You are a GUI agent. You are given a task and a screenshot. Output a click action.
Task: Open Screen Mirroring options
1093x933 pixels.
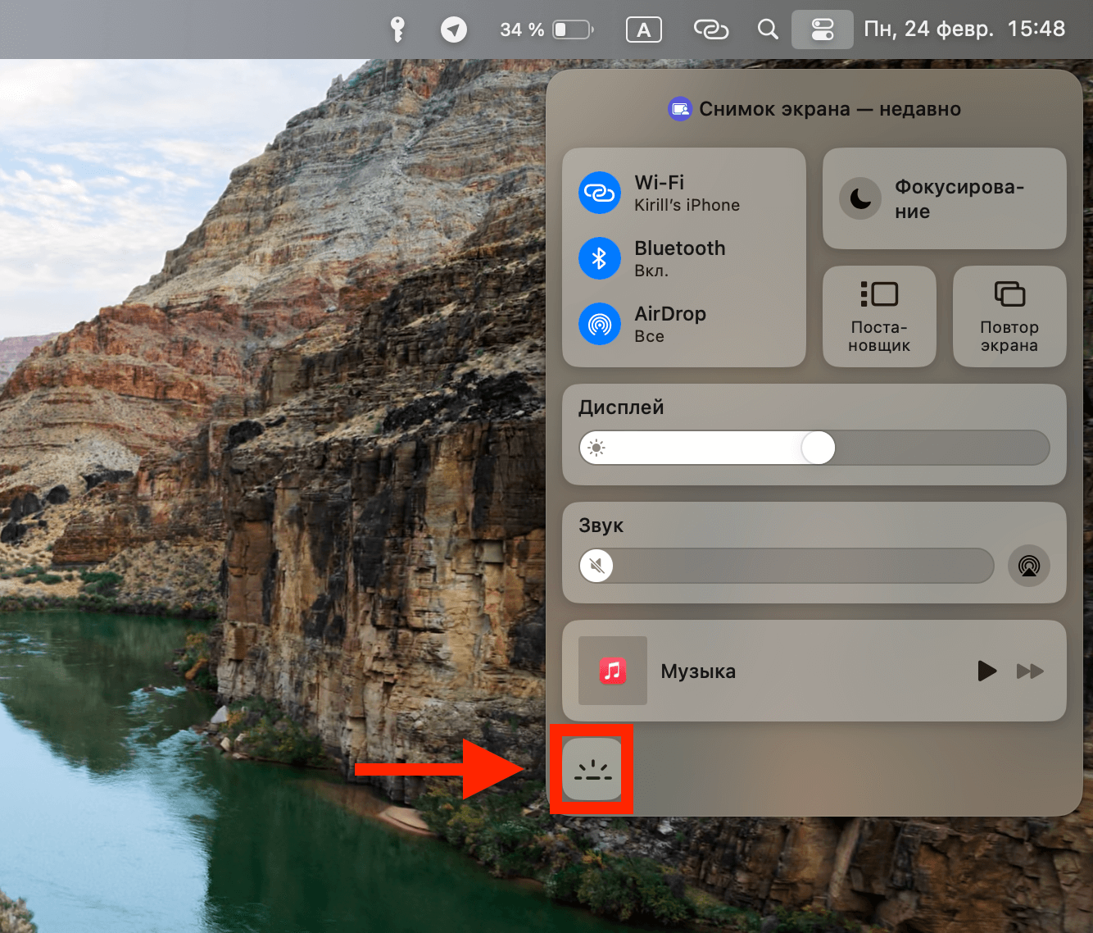[1009, 316]
